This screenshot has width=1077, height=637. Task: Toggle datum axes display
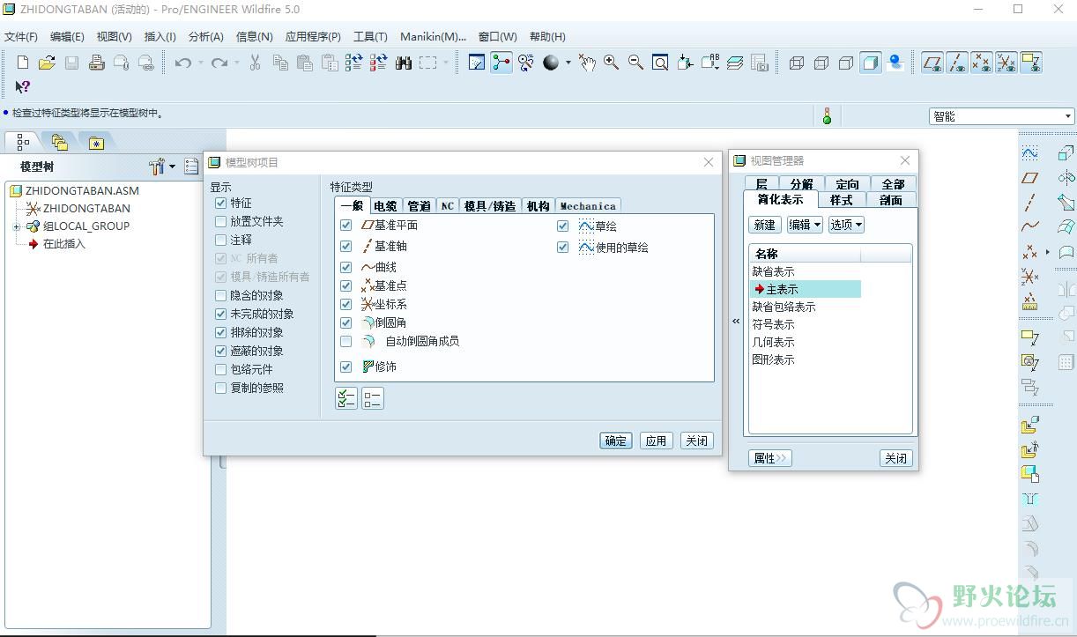[957, 63]
